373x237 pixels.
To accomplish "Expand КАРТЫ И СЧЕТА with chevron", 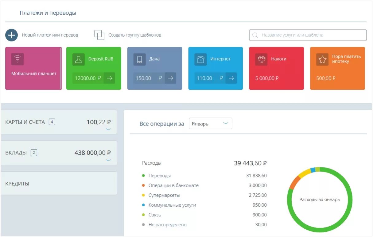I will (108, 129).
